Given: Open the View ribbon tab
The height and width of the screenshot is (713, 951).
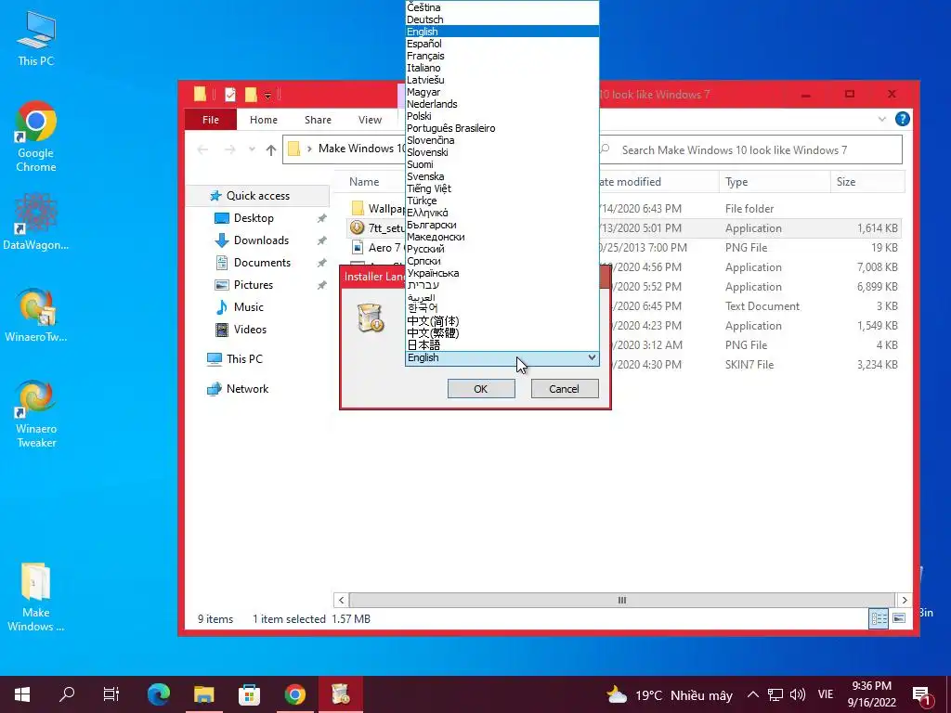Looking at the screenshot, I should 370,120.
